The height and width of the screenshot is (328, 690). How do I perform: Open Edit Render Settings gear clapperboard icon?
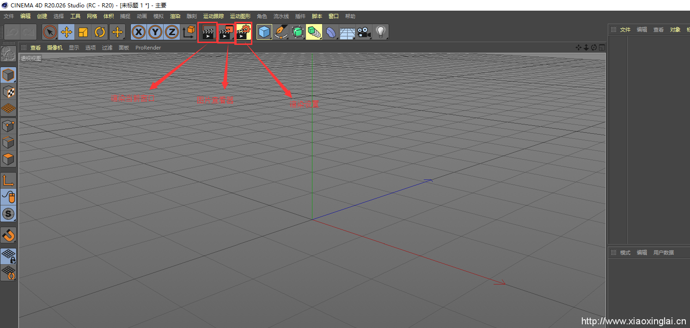(x=243, y=32)
